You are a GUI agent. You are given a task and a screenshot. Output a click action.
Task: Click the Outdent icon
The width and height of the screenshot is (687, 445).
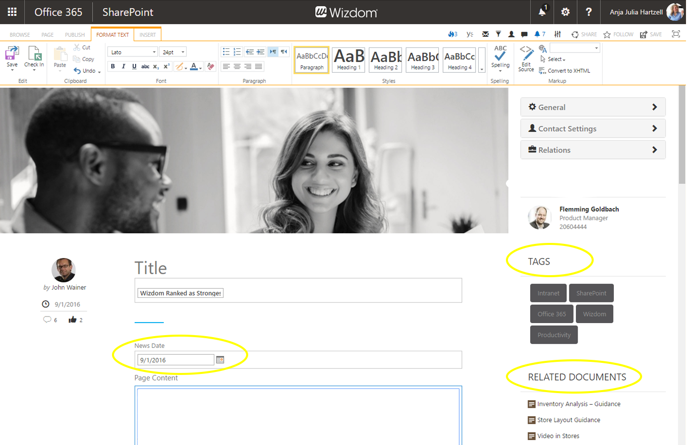[x=250, y=52]
